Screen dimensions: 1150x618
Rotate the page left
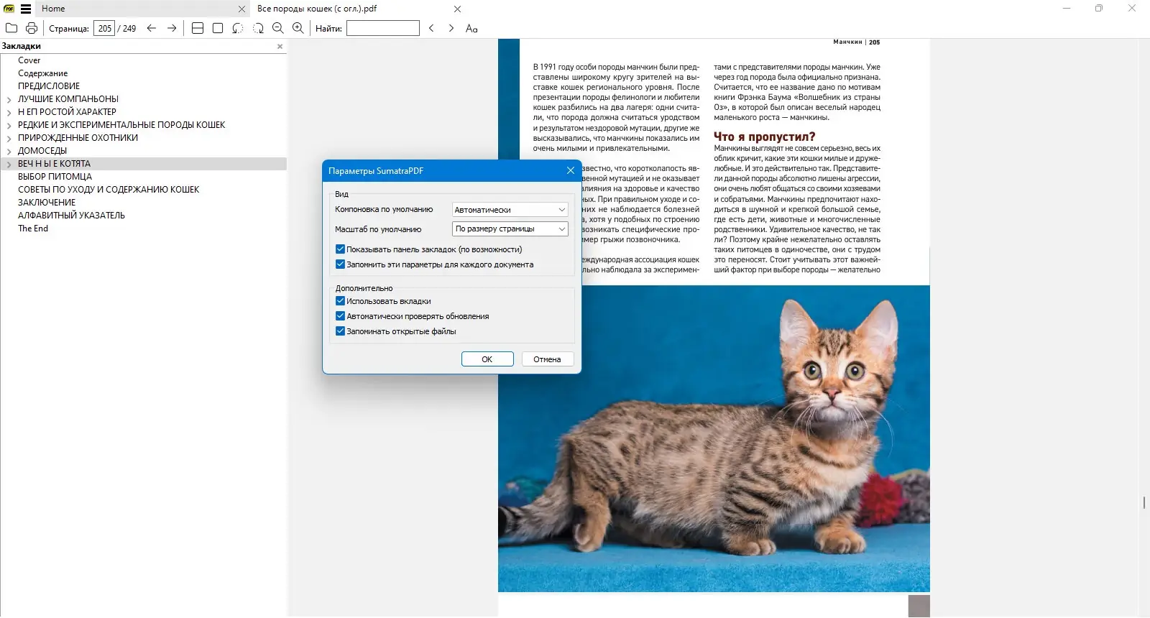pyautogui.click(x=238, y=28)
